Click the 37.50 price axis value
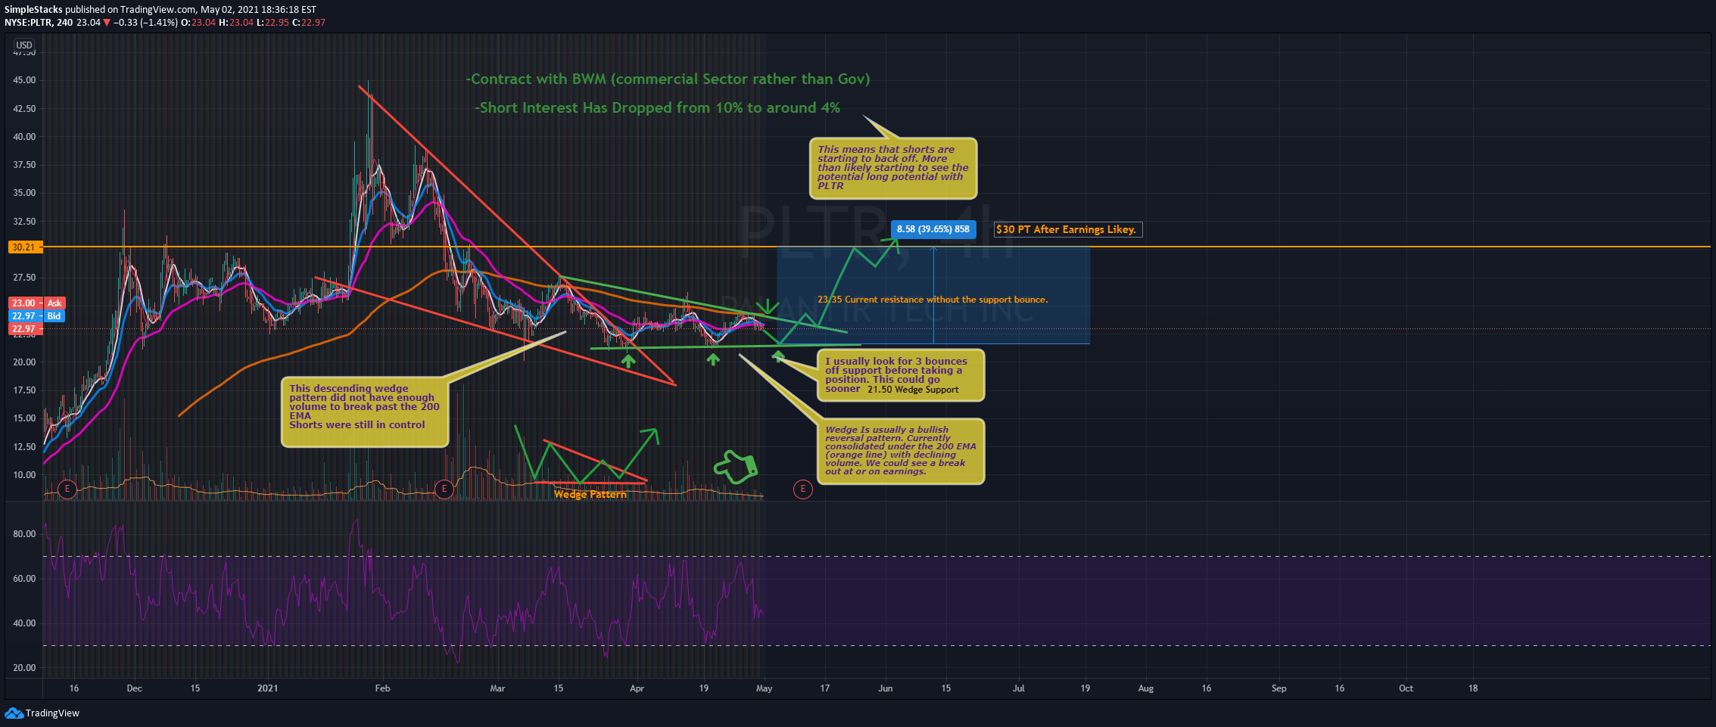Image resolution: width=1716 pixels, height=727 pixels. 24,165
